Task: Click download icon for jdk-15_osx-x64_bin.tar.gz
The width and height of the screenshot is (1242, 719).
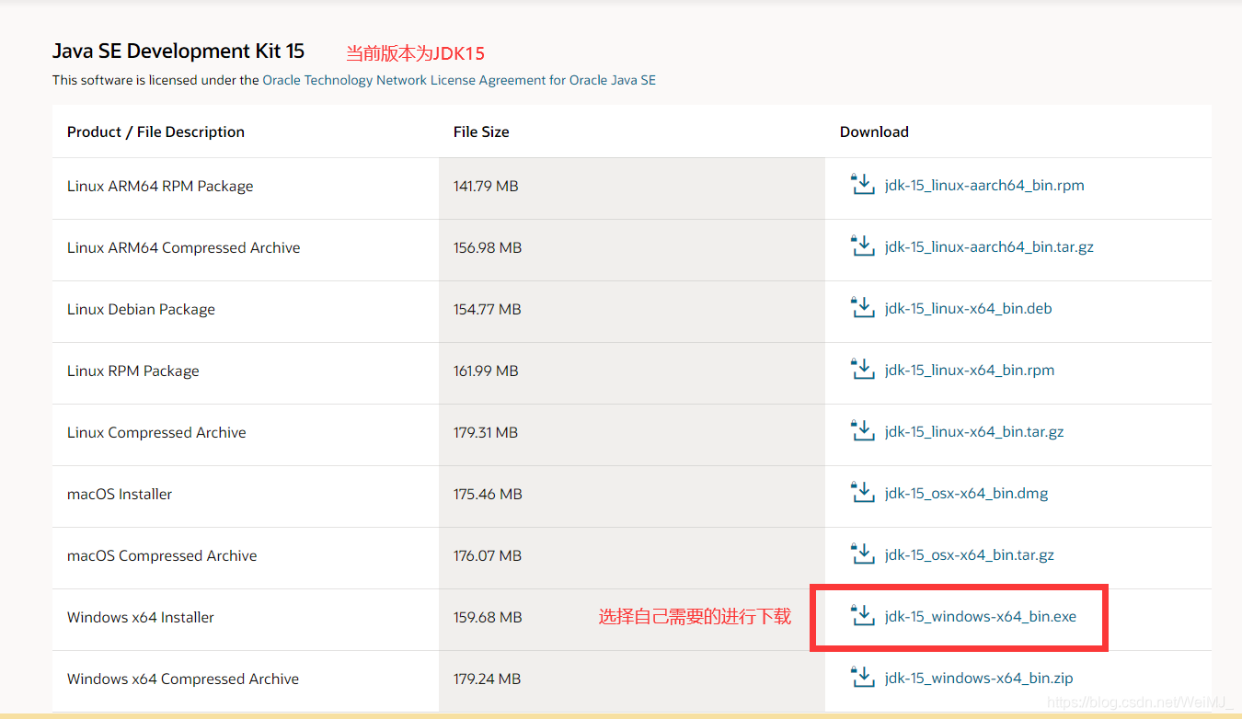Action: (x=862, y=554)
